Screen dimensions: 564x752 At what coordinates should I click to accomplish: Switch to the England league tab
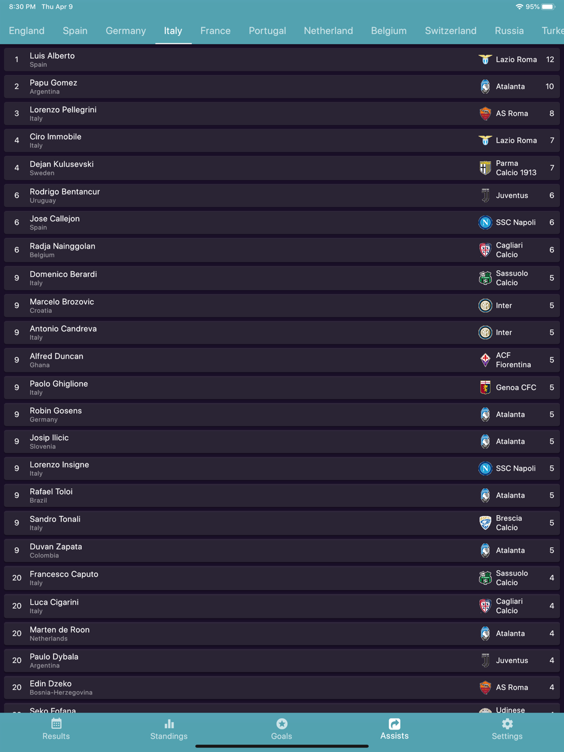pos(27,30)
